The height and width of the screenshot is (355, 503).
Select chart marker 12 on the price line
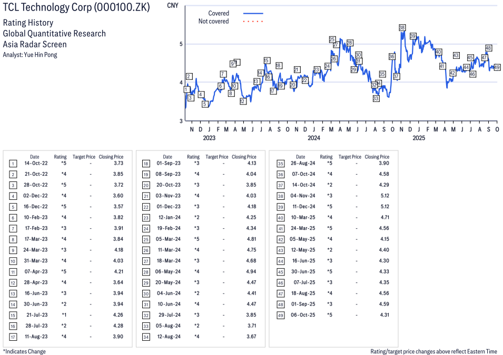[243, 101]
